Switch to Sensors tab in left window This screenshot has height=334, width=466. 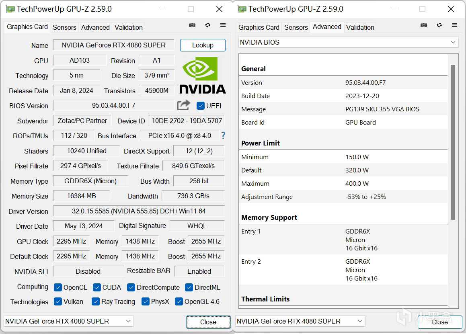point(64,27)
